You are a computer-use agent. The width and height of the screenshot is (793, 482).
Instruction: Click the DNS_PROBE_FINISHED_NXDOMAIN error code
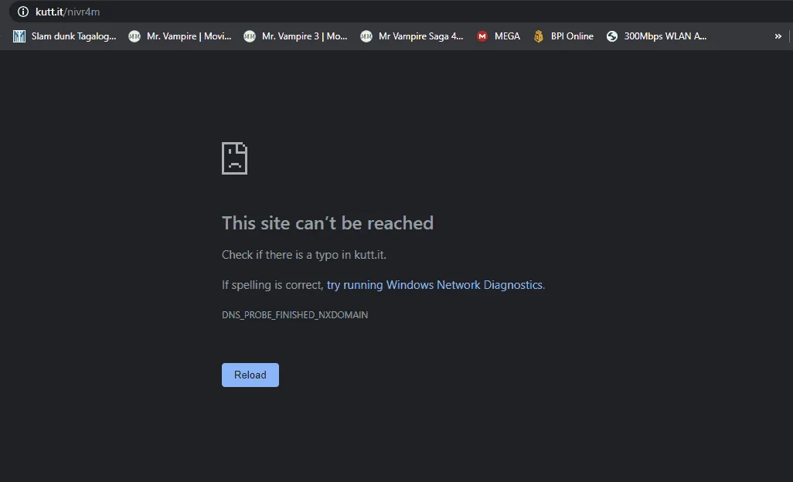coord(294,314)
